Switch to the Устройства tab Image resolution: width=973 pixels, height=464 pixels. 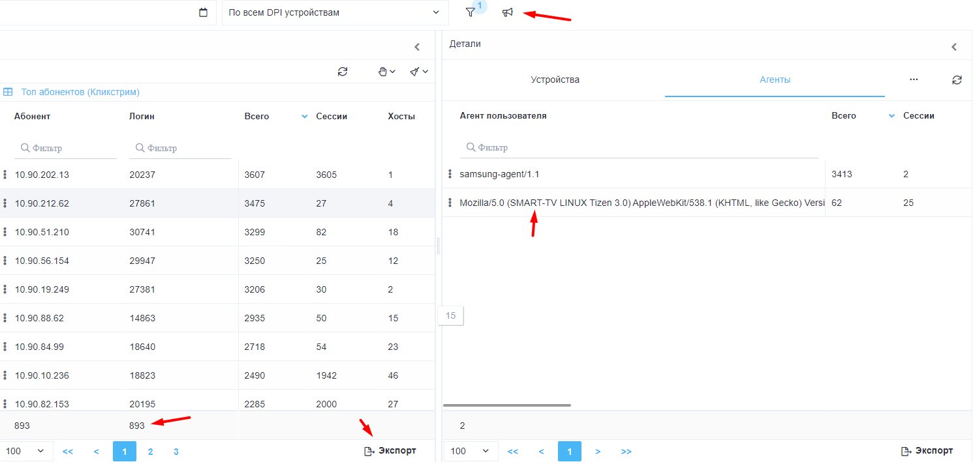555,80
